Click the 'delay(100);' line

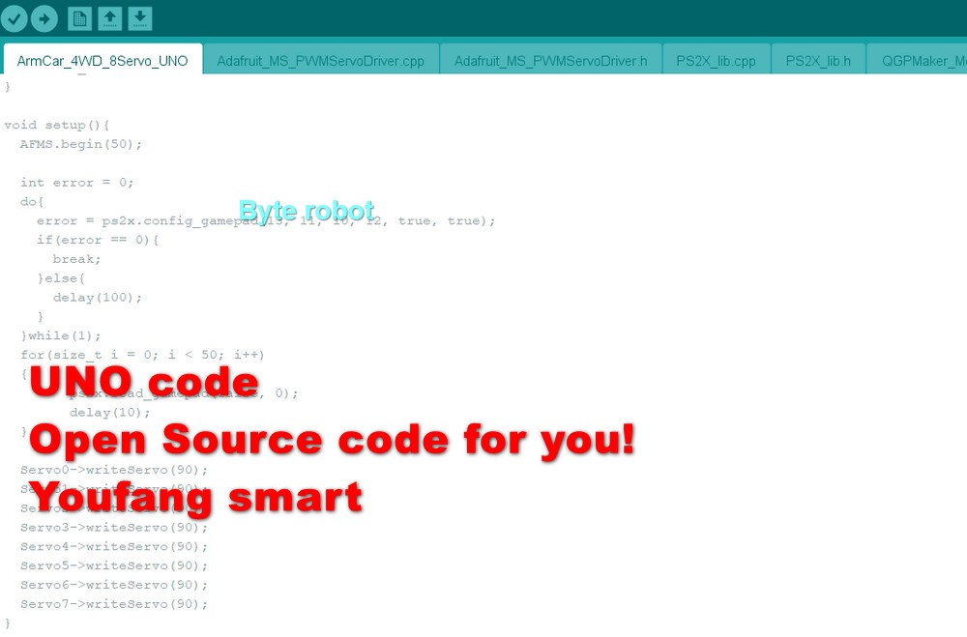pos(98,297)
